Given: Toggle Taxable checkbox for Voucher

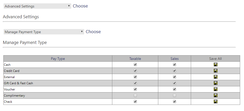Looking at the screenshot, I should [x=135, y=89].
